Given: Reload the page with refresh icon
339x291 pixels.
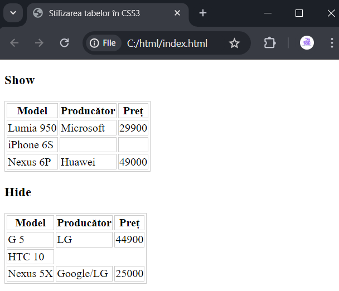Looking at the screenshot, I should point(65,43).
